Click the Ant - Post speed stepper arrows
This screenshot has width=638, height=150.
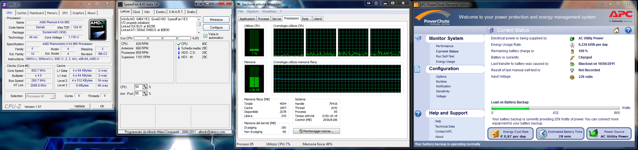[x=145, y=94]
